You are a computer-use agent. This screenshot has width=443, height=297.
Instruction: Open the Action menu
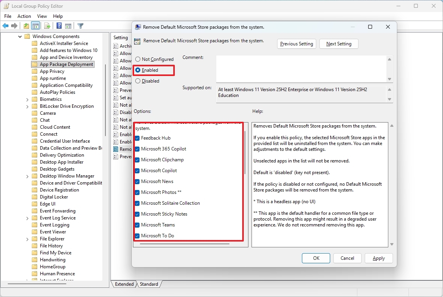click(x=24, y=16)
